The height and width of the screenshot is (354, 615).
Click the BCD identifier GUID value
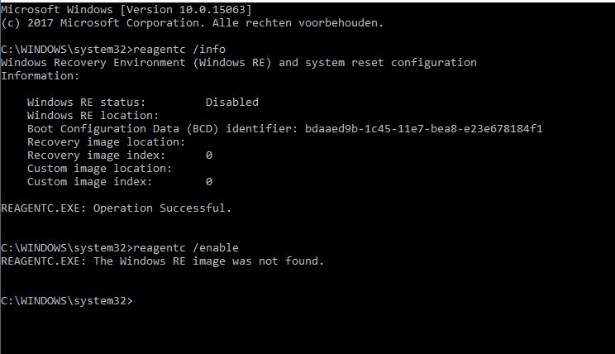tap(423, 128)
